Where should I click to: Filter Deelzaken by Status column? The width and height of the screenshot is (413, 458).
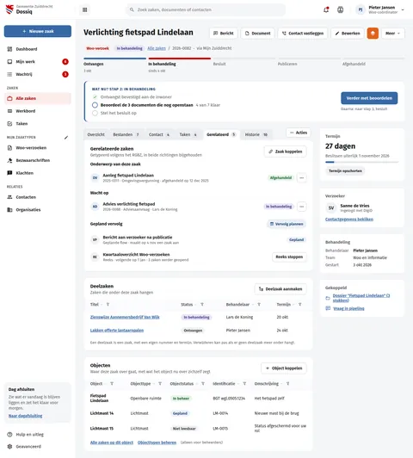201,305
